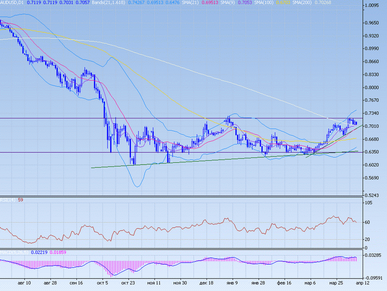Click the 1.0095 top price label
The image size is (387, 291).
[372, 6]
